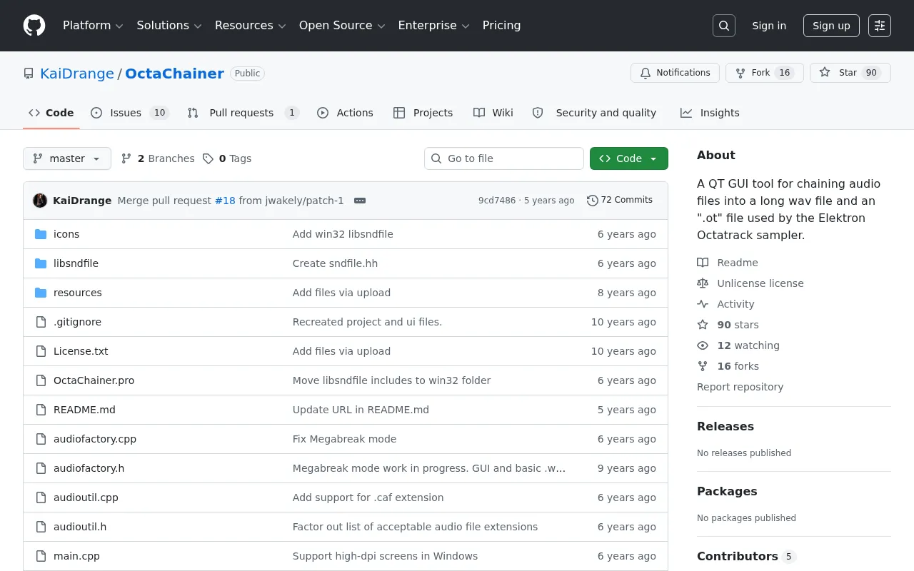Viewport: 914px width, 571px height.
Task: Open the audioutil.cpp file
Action: (x=86, y=497)
